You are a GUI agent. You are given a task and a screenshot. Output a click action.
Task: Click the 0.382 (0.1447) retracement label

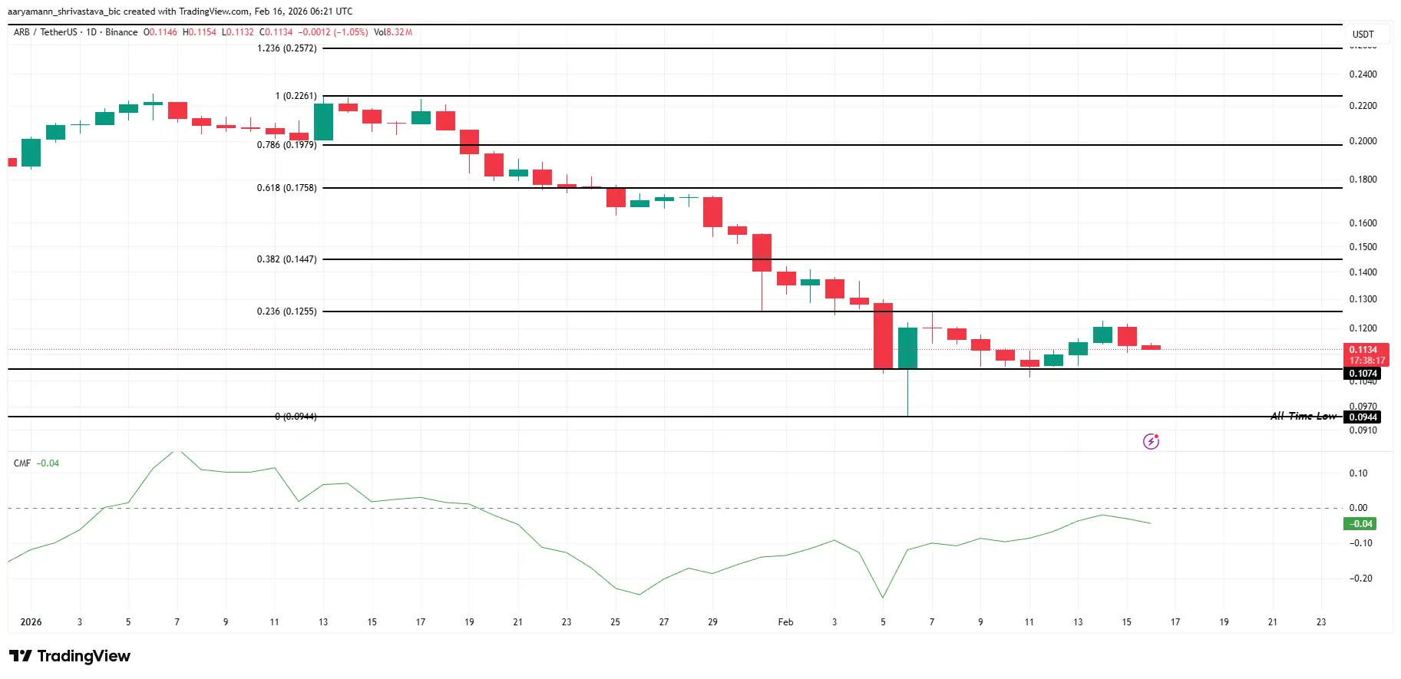[286, 259]
